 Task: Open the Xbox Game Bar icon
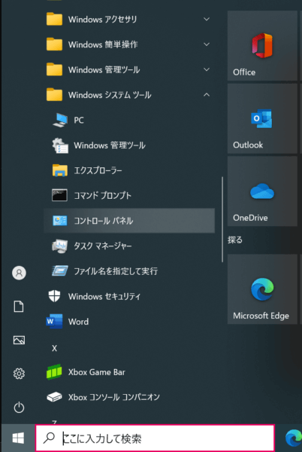tap(54, 372)
